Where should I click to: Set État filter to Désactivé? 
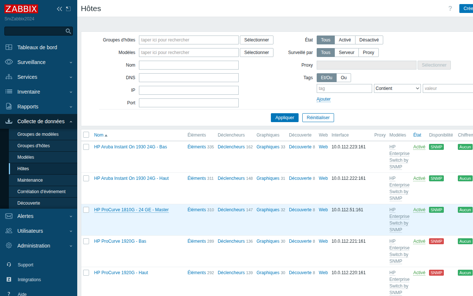pos(369,40)
